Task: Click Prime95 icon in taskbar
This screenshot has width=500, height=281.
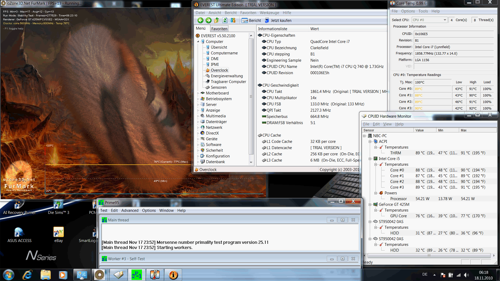Action: pos(136,275)
